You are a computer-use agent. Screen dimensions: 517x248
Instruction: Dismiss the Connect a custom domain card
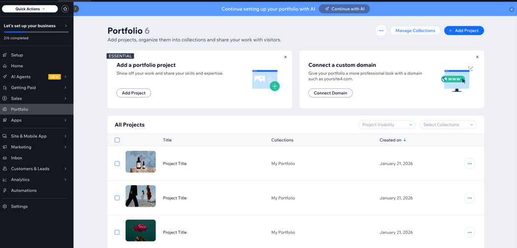(x=477, y=57)
